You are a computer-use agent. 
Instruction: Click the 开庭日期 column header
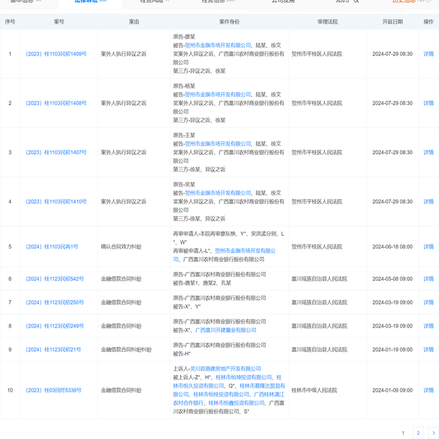(x=392, y=22)
